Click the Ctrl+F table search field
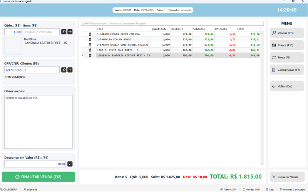Screen dimensions: 308x192 (x=172, y=23)
